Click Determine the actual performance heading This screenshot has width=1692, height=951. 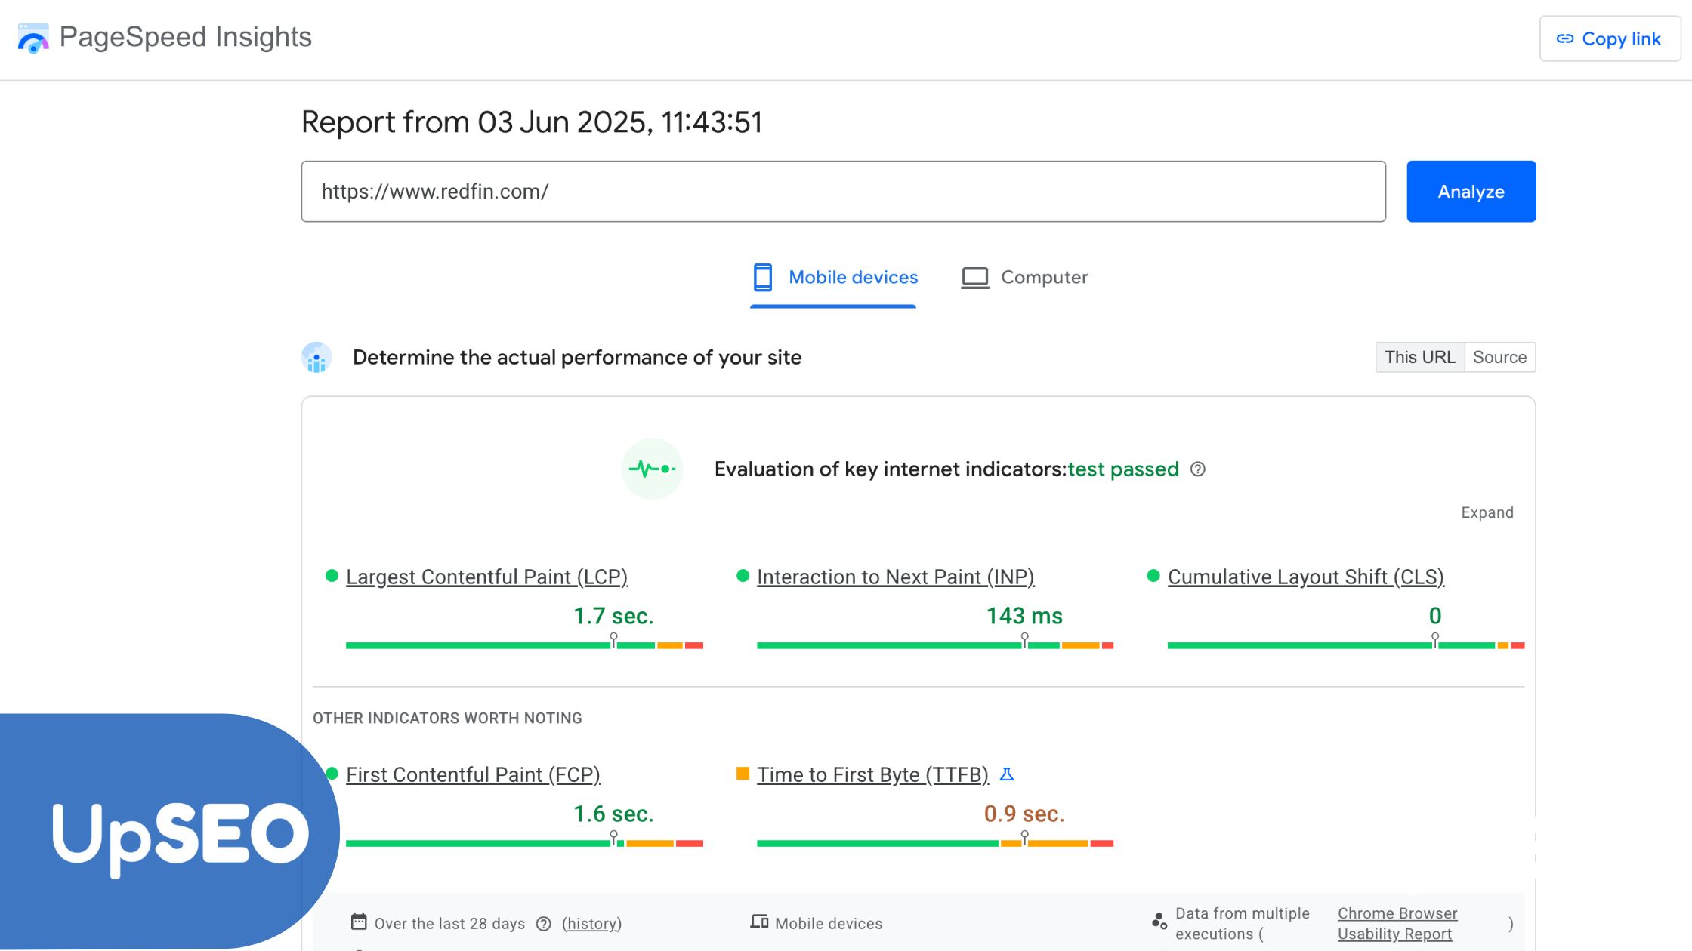tap(577, 357)
